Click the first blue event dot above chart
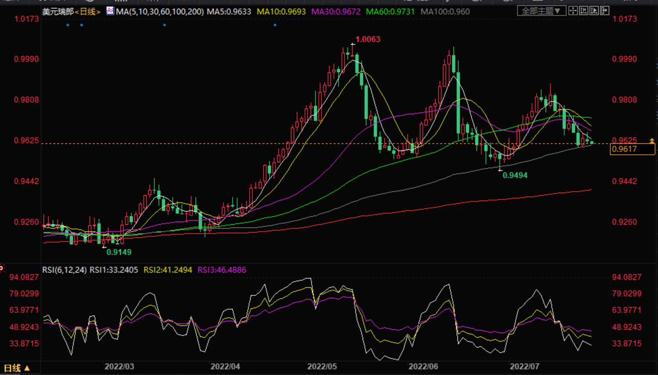The image size is (658, 375). click(x=68, y=25)
